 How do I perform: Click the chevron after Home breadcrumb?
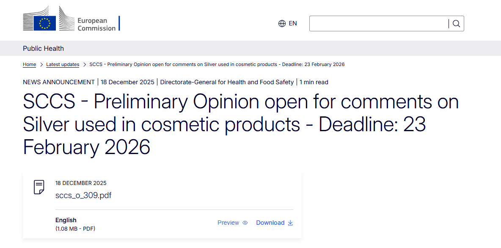41,65
